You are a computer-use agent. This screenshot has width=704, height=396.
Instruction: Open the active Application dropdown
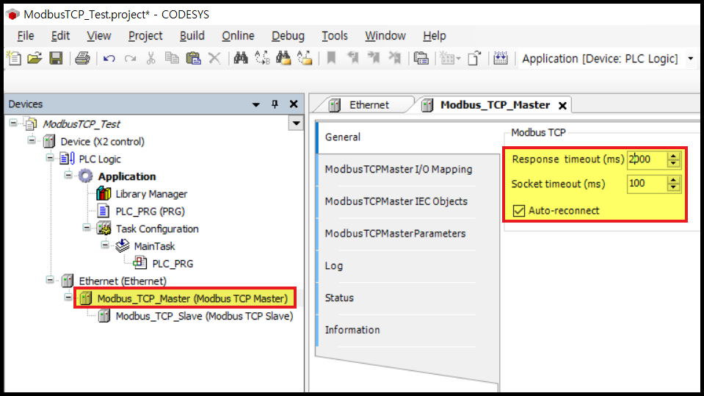coord(691,59)
